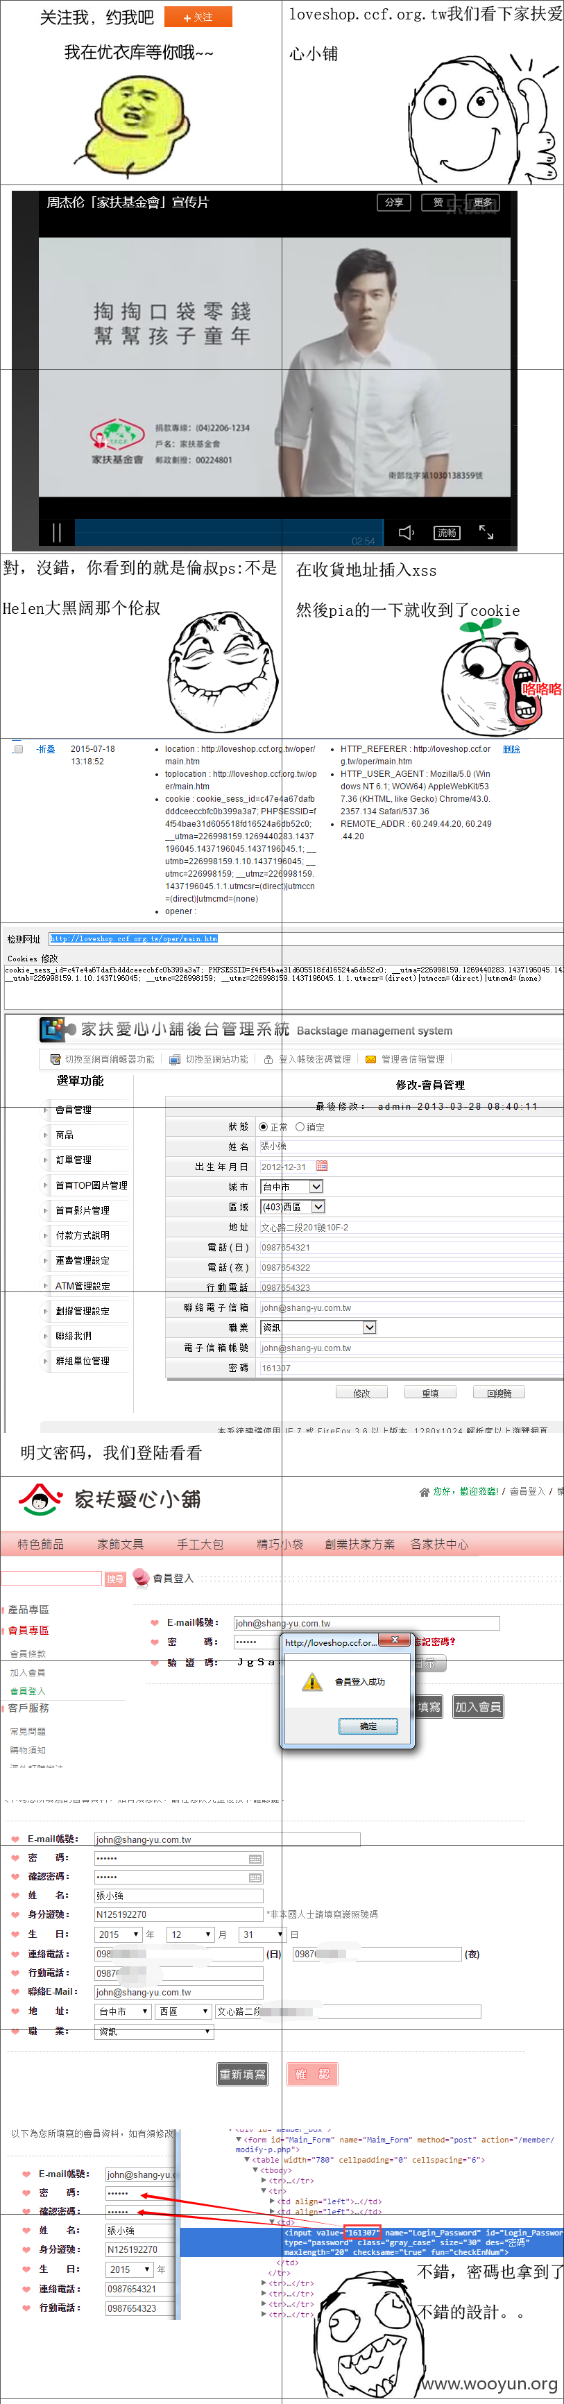Open the birthday calendar picker icon
The width and height of the screenshot is (564, 2404).
(322, 1166)
